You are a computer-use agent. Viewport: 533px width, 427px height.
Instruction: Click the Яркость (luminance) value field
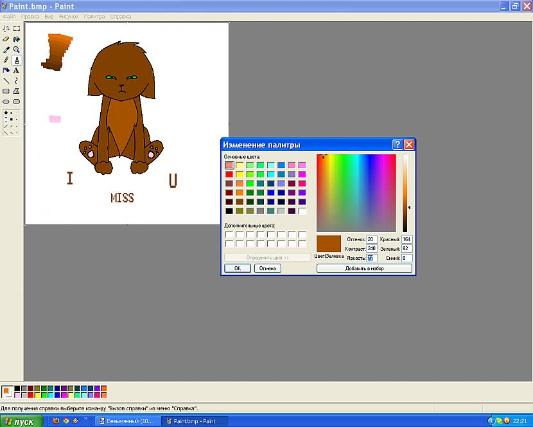pyautogui.click(x=372, y=258)
